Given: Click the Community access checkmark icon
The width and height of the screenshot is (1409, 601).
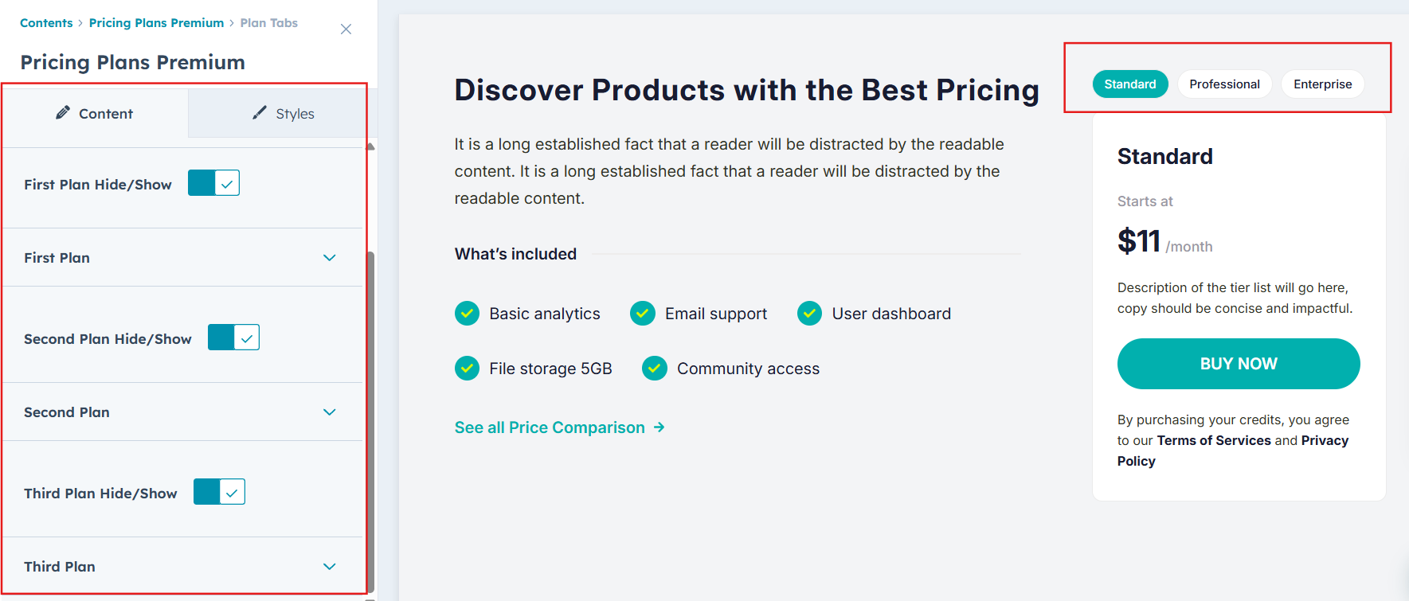Looking at the screenshot, I should (x=655, y=369).
